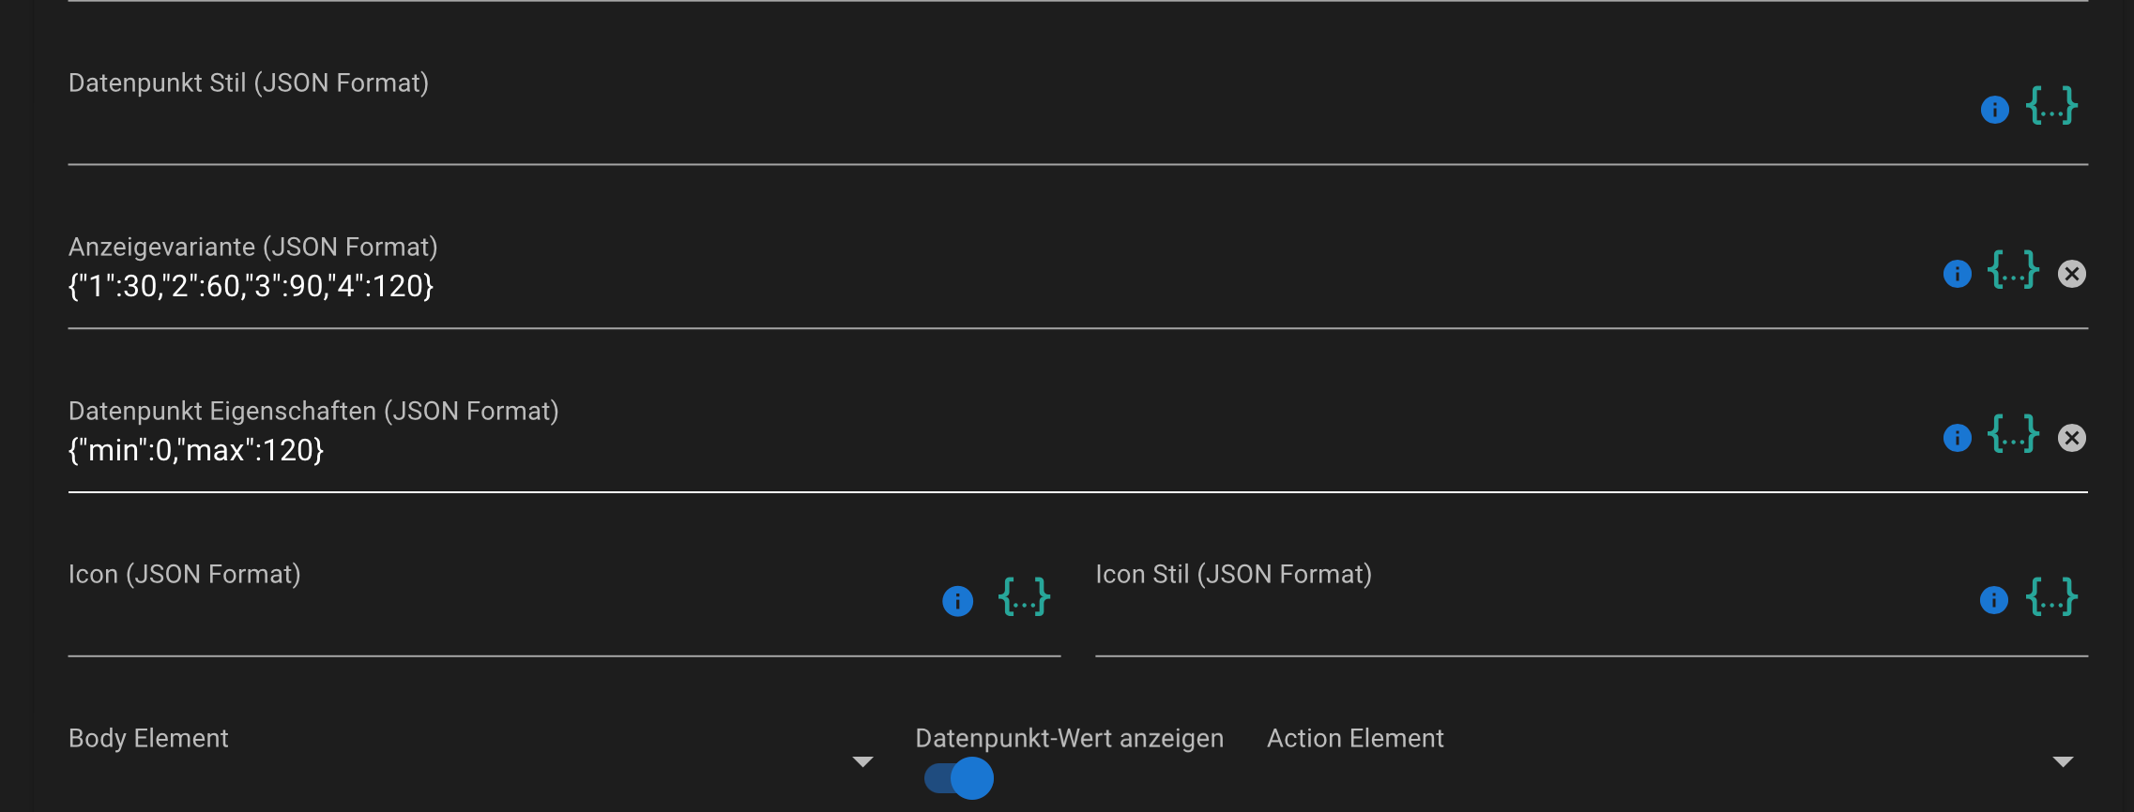Click into Datenpunkt Stil input field
The width and height of the screenshot is (2134, 812).
point(938,127)
